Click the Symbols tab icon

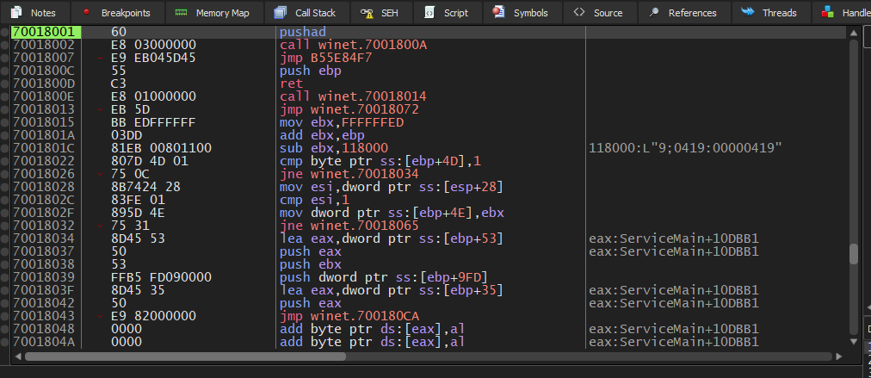[x=499, y=13]
